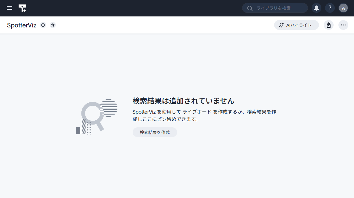Click the bar chart graphic in the illustration
The width and height of the screenshot is (354, 198).
tap(83, 127)
